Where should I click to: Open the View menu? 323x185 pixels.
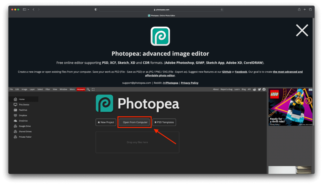[55, 89]
